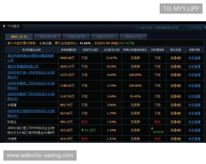Click the 机构或基金名称 column header
This screenshot has height=164, width=206.
tap(32, 50)
